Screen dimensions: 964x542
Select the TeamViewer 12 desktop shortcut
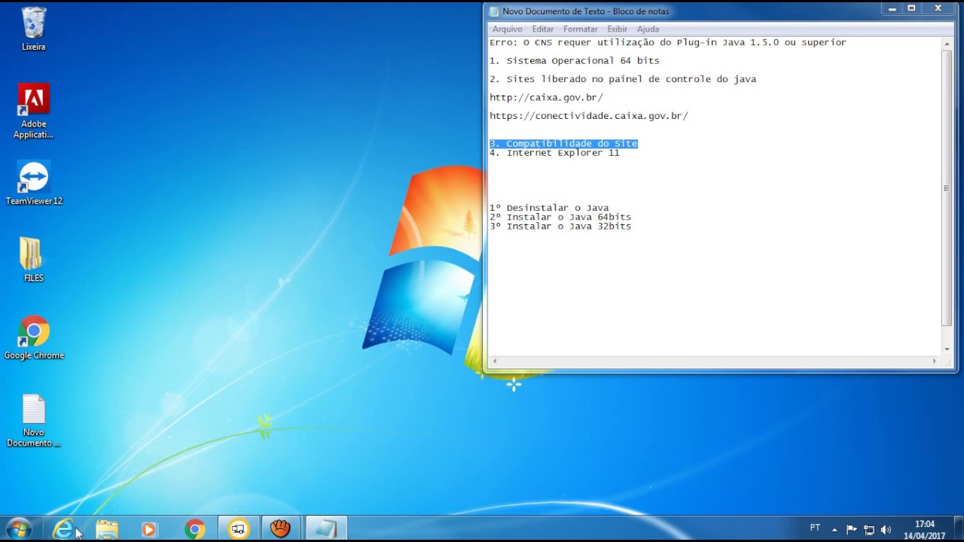pyautogui.click(x=34, y=183)
